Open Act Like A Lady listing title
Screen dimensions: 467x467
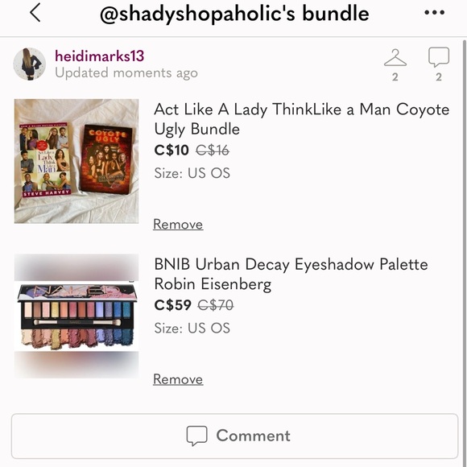(301, 119)
